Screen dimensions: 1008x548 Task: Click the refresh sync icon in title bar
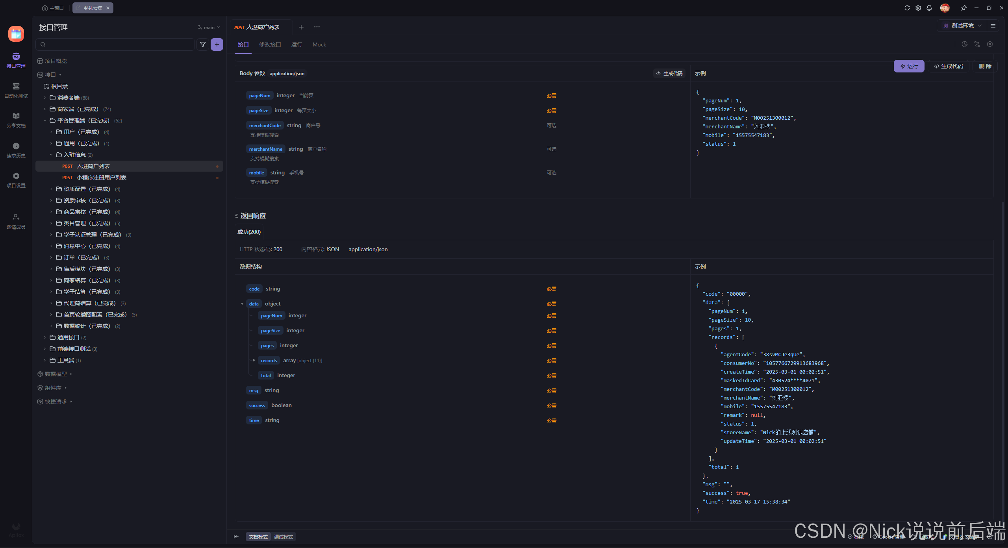pos(907,8)
